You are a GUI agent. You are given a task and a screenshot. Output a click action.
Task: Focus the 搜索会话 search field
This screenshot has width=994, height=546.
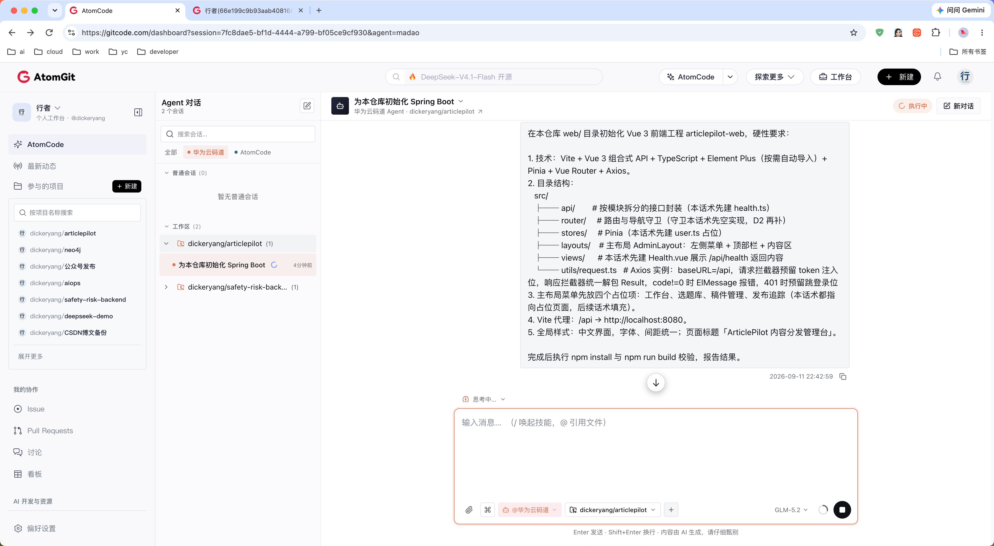(x=238, y=134)
